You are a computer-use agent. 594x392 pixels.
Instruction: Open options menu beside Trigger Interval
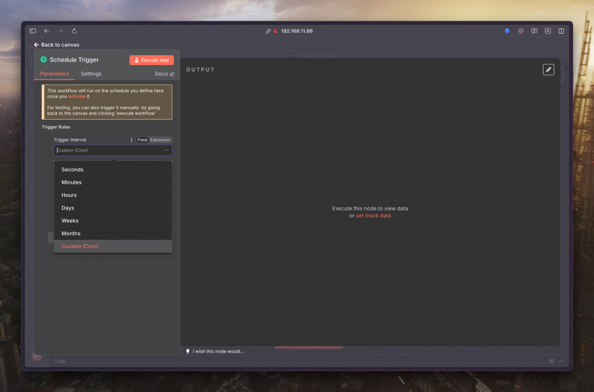132,140
